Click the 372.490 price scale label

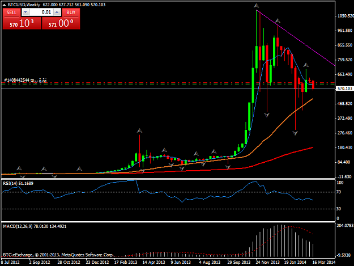(x=345, y=118)
